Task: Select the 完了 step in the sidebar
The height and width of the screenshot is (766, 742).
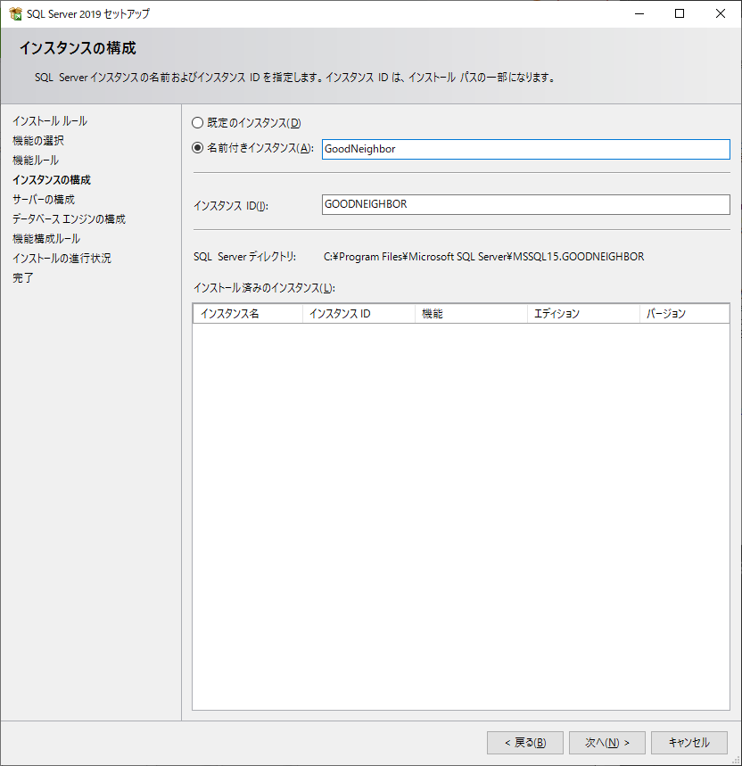Action: point(23,277)
